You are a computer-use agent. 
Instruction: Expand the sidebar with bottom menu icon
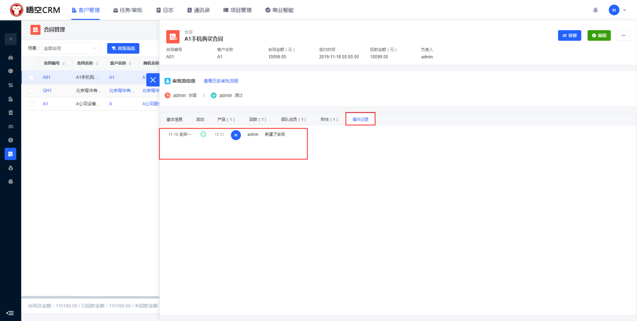click(x=10, y=313)
